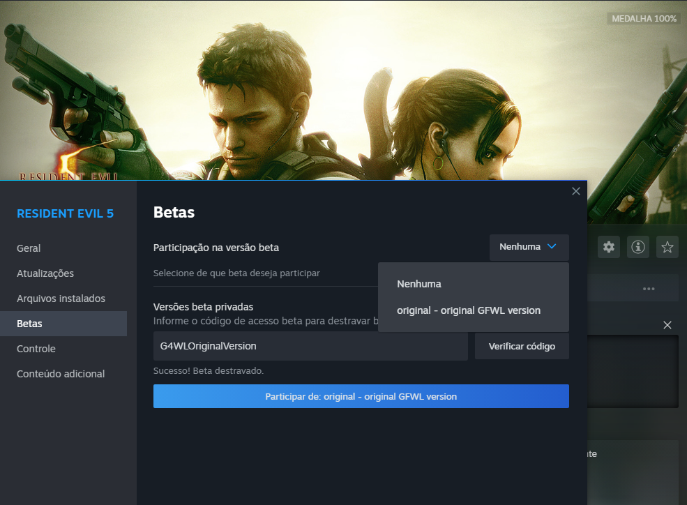
Task: Mark game as favorite with star icon
Action: (667, 247)
